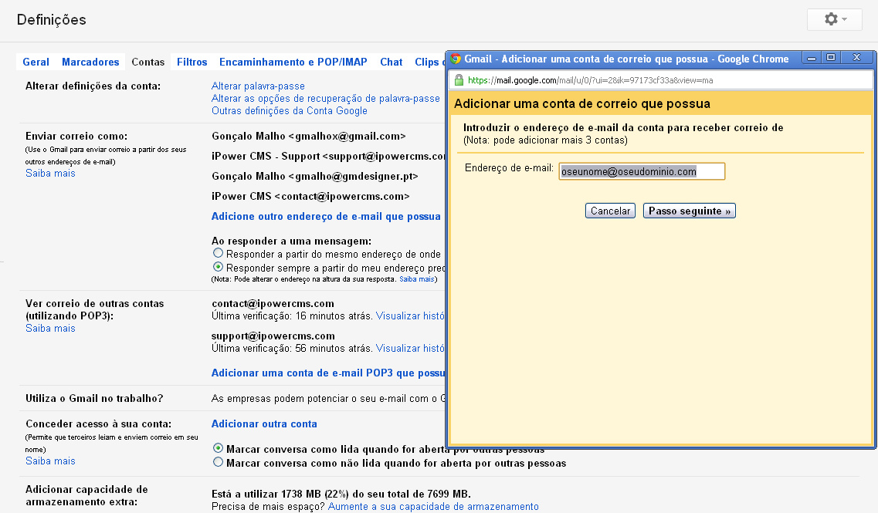Click the popup address bar URL
Image resolution: width=878 pixels, height=513 pixels.
(x=590, y=80)
